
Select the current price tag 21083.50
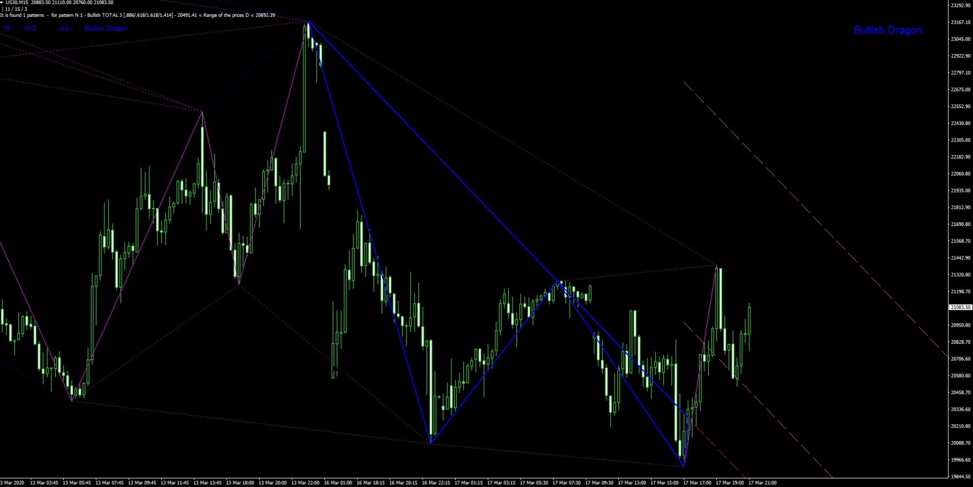pyautogui.click(x=961, y=307)
